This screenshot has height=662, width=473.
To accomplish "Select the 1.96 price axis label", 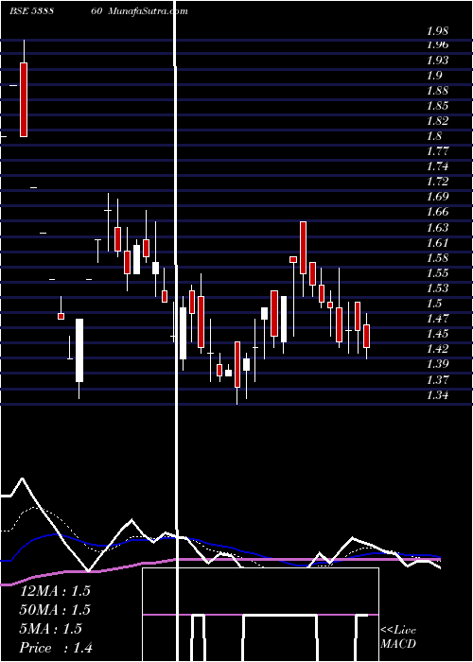I will pos(437,44).
